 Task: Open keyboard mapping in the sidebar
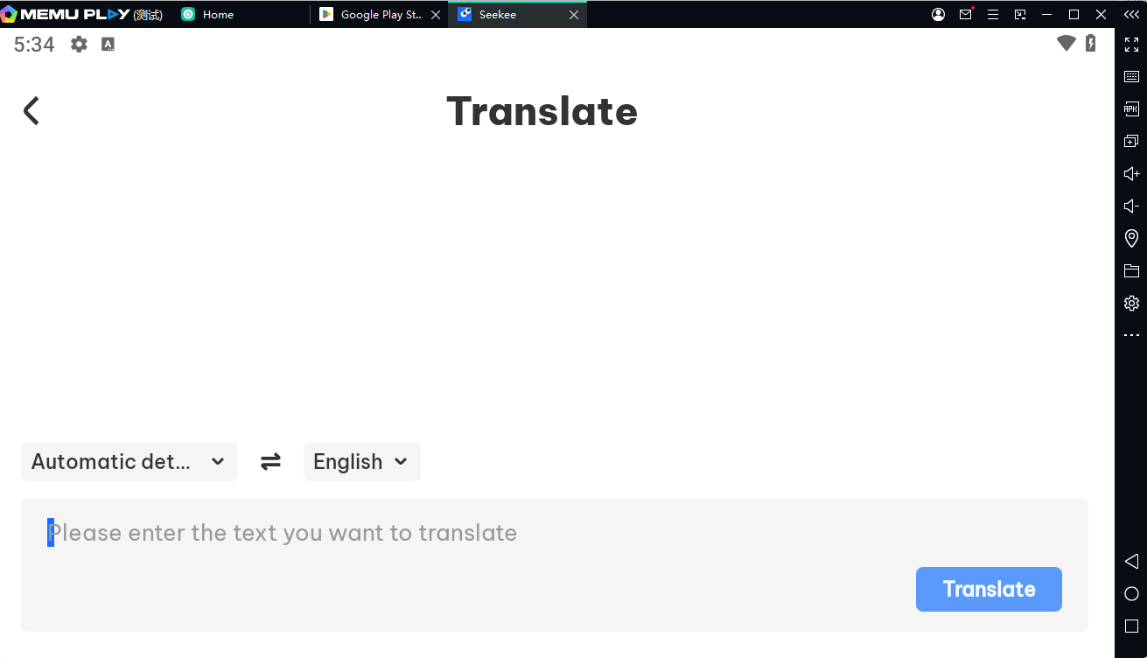[1131, 77]
